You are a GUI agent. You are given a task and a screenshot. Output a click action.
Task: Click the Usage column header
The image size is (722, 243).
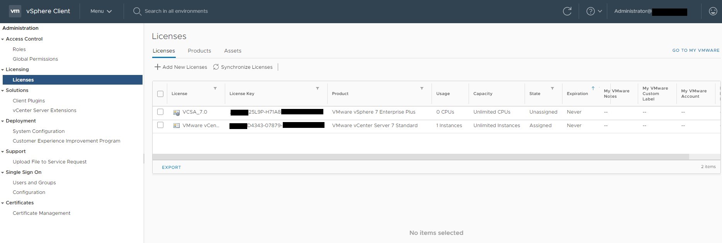[443, 93]
